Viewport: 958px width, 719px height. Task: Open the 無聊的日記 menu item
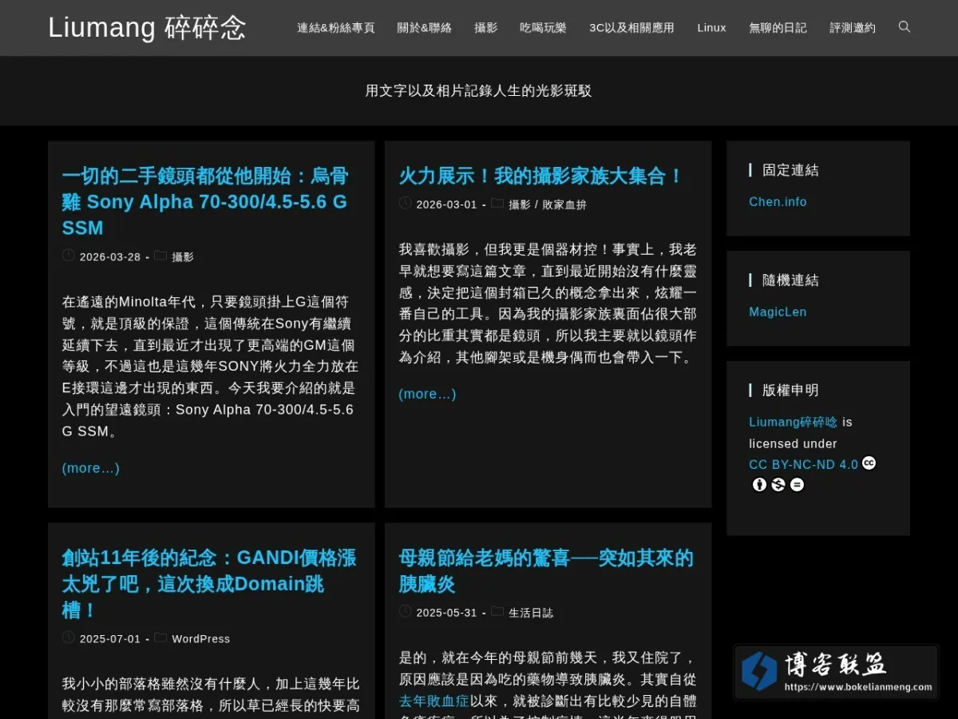(778, 28)
